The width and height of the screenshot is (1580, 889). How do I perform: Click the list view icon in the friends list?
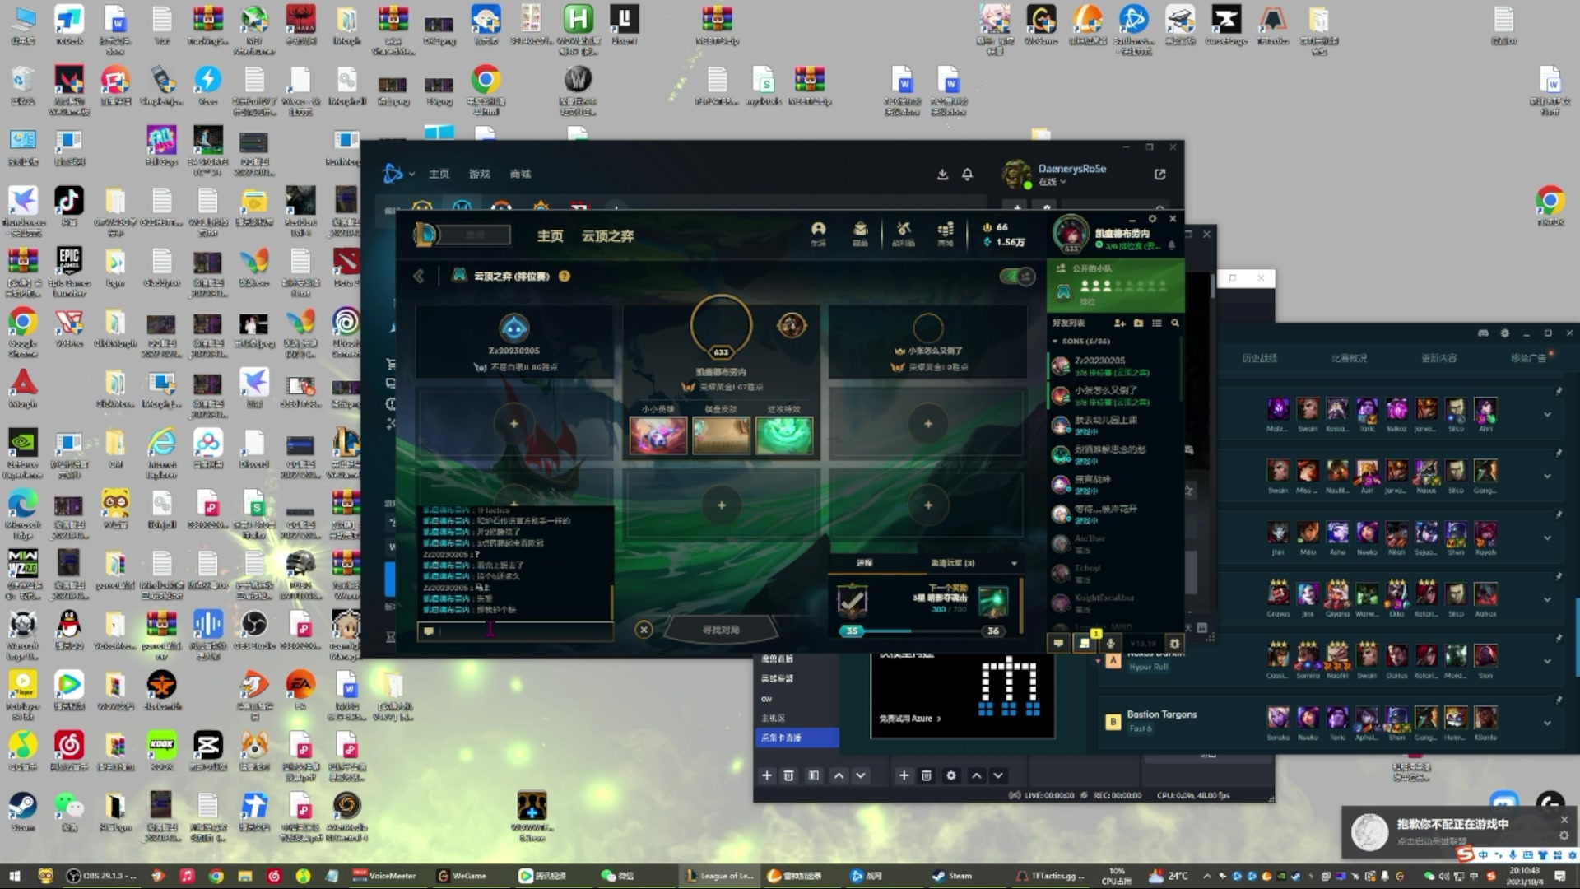(x=1157, y=323)
